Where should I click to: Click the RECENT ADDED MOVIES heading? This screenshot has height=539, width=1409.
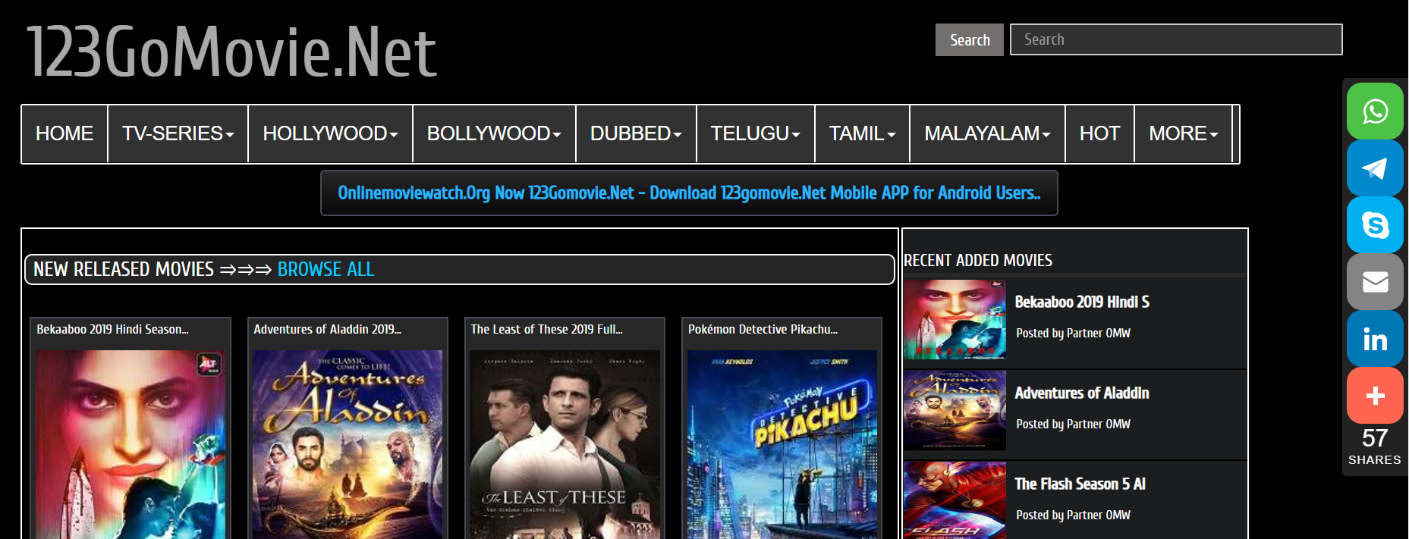point(978,260)
